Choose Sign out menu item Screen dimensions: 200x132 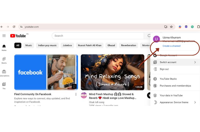[175, 69]
